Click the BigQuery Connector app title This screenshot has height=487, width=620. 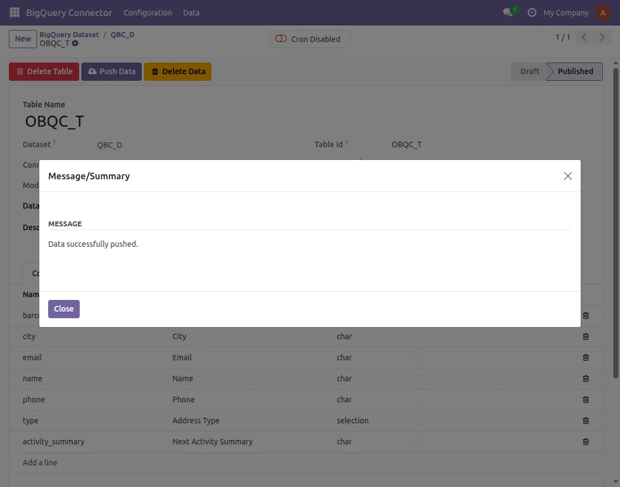point(69,13)
